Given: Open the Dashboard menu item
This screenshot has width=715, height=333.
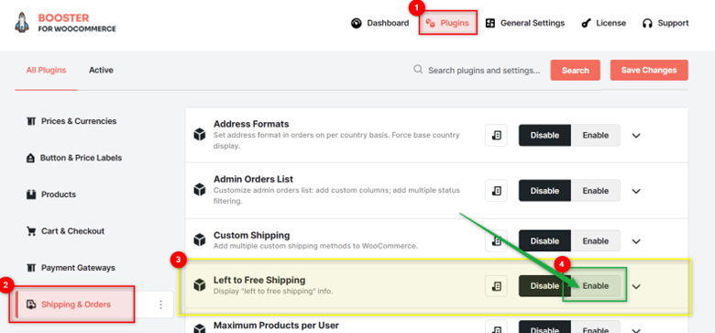Looking at the screenshot, I should click(379, 23).
